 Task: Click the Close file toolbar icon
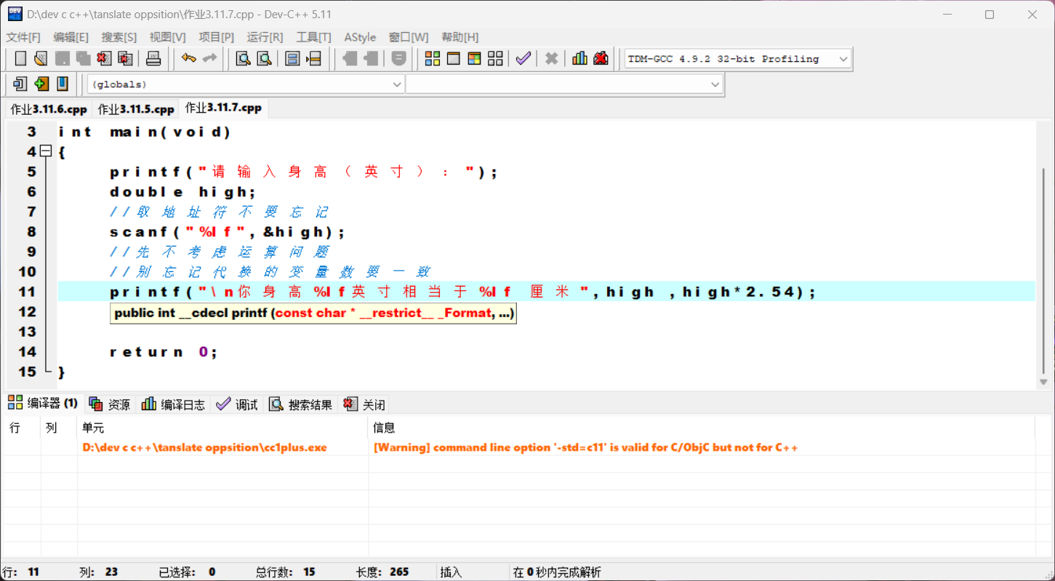click(x=104, y=59)
